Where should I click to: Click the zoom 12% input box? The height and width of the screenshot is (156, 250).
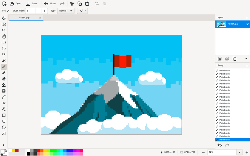coord(222,152)
